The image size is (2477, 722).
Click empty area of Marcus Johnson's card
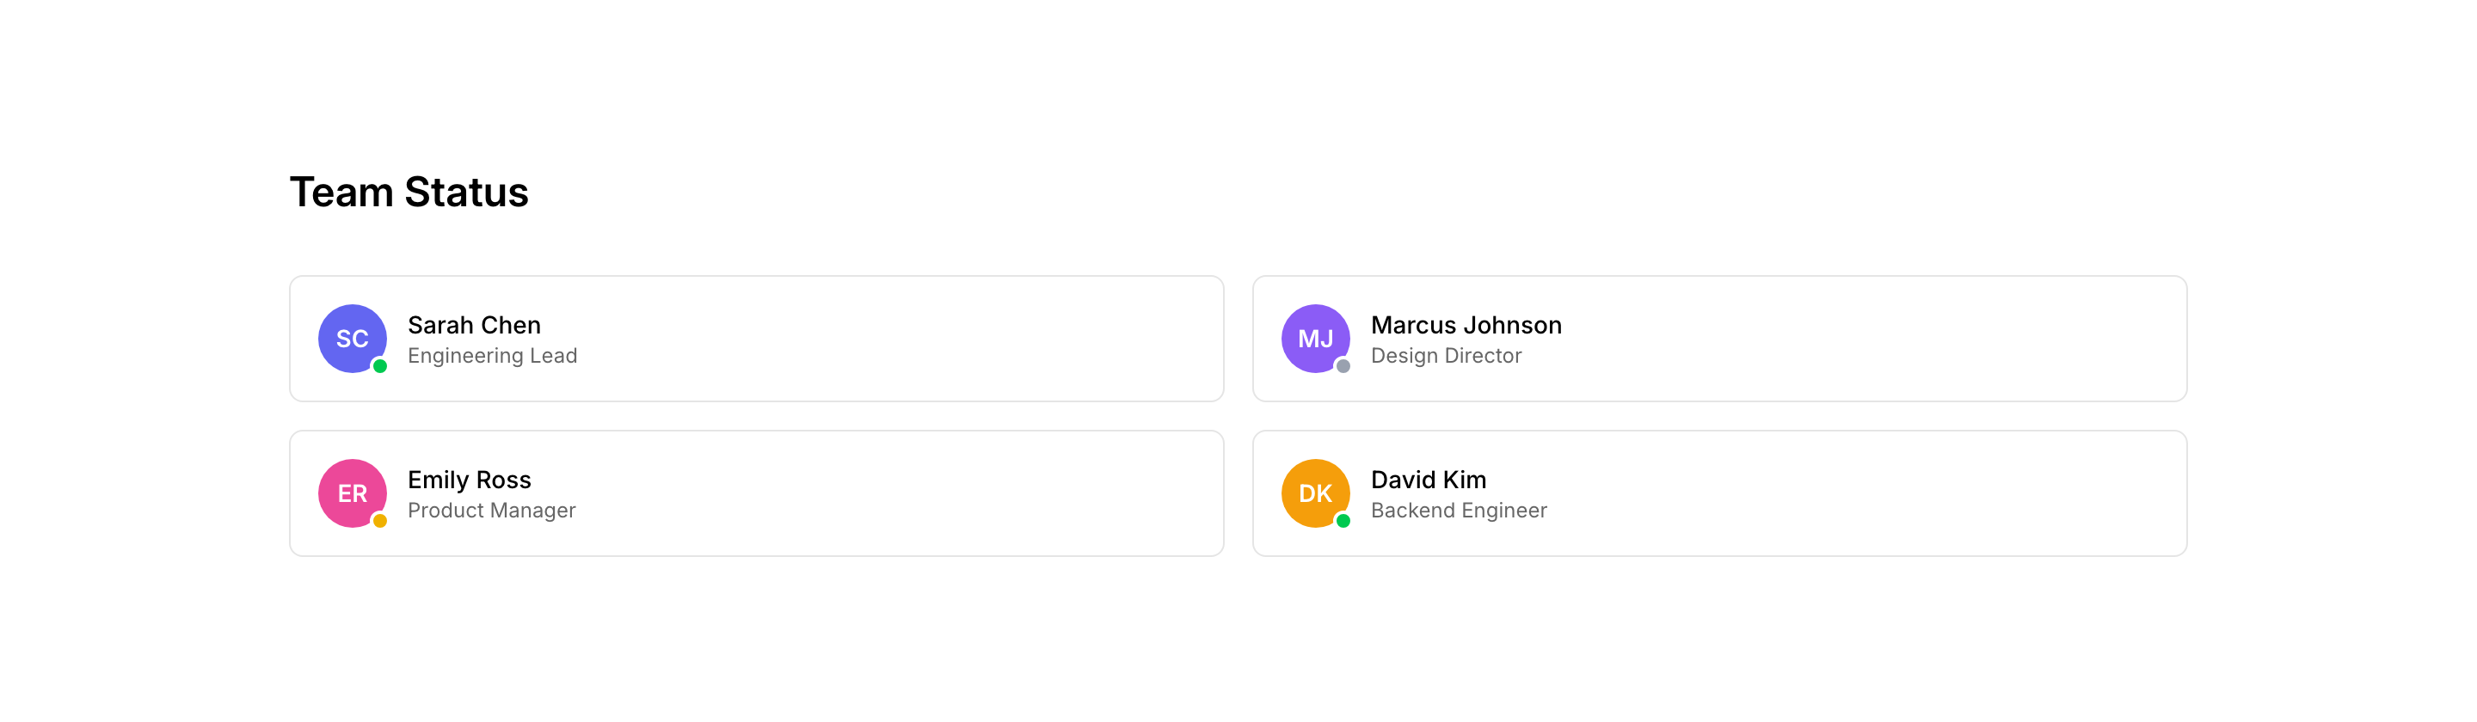1875,339
